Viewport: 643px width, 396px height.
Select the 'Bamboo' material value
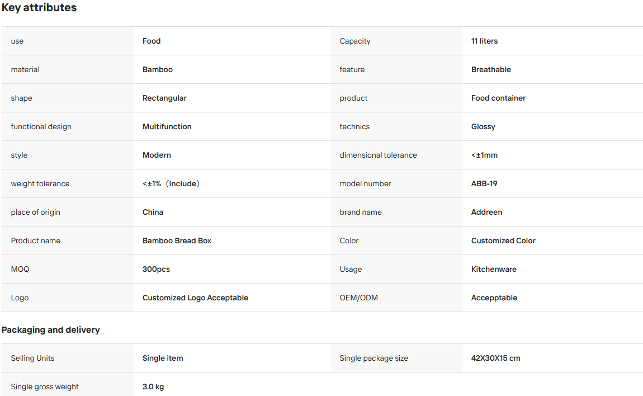click(x=158, y=70)
